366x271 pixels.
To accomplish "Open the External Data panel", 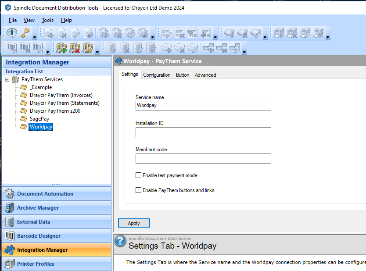I will (57, 222).
